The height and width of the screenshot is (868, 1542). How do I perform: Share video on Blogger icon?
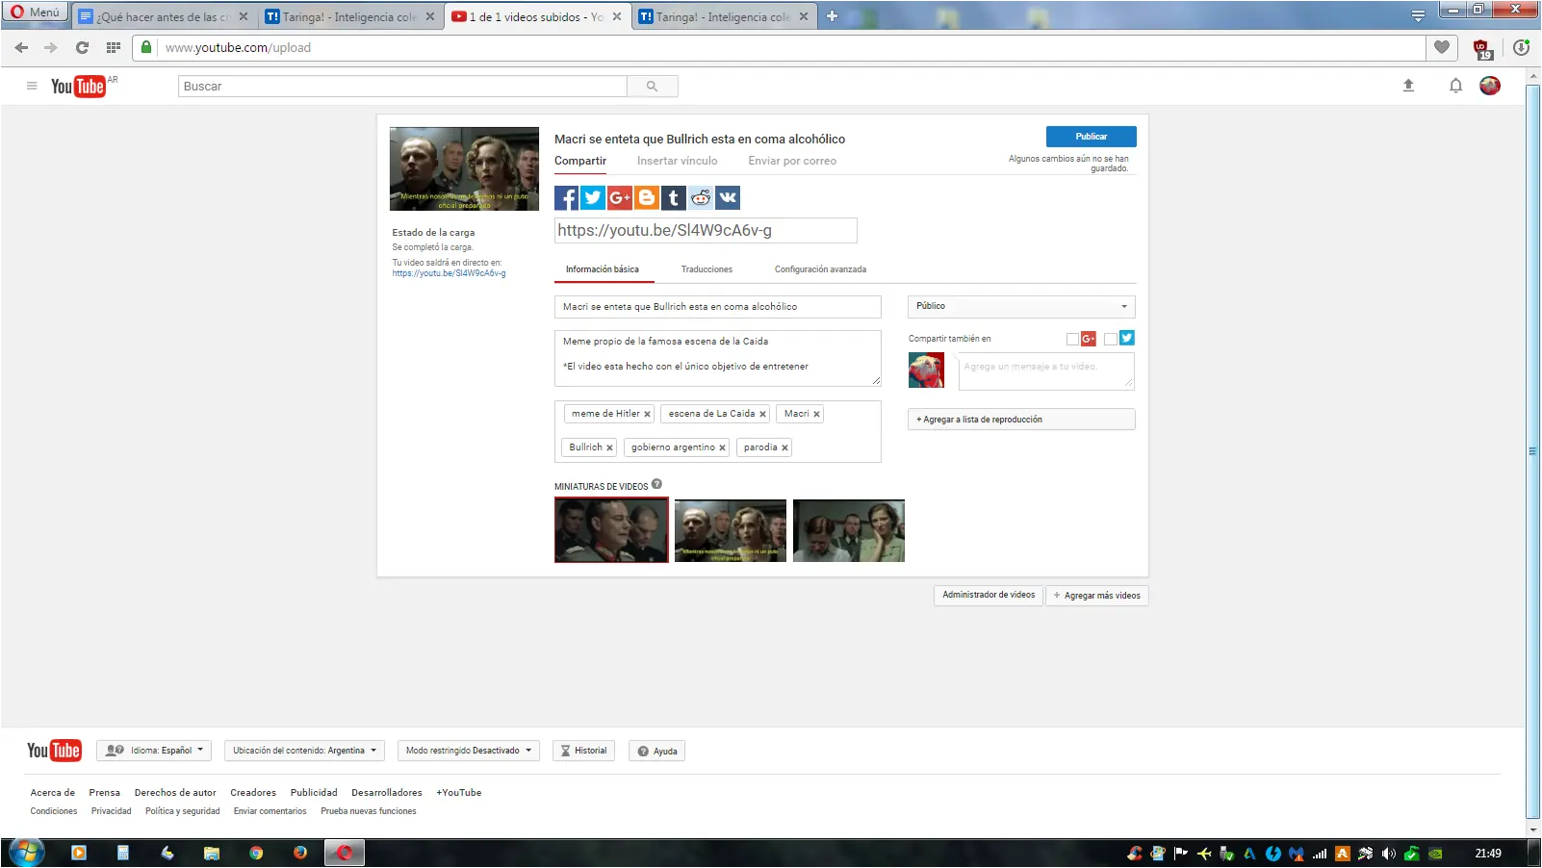click(647, 198)
